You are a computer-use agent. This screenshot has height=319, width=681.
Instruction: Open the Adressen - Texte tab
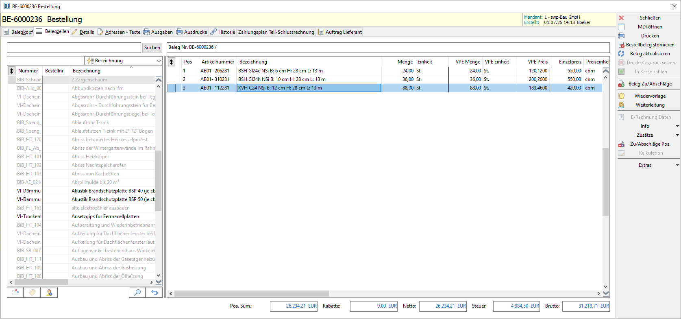[x=119, y=32]
